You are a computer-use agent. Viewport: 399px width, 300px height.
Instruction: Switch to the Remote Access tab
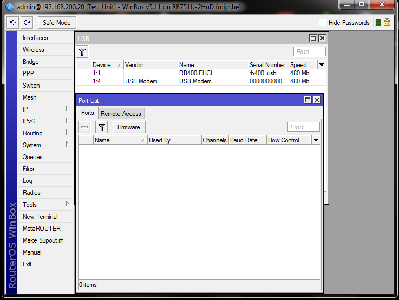pyautogui.click(x=121, y=114)
